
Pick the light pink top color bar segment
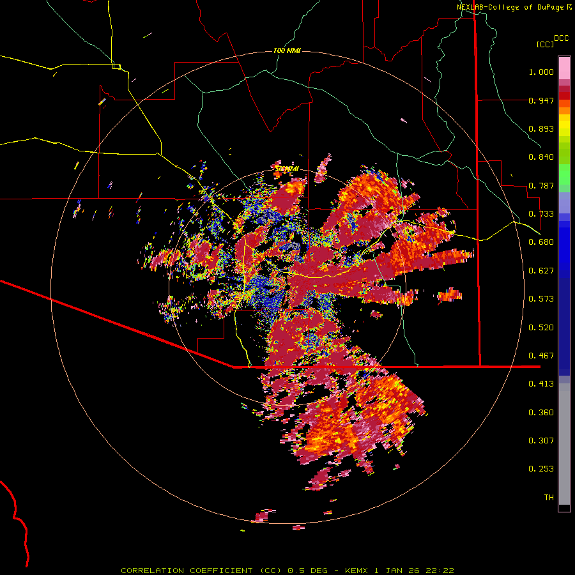[x=564, y=68]
